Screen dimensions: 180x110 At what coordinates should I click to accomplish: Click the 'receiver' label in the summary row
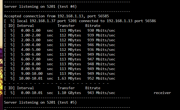pos(162,93)
